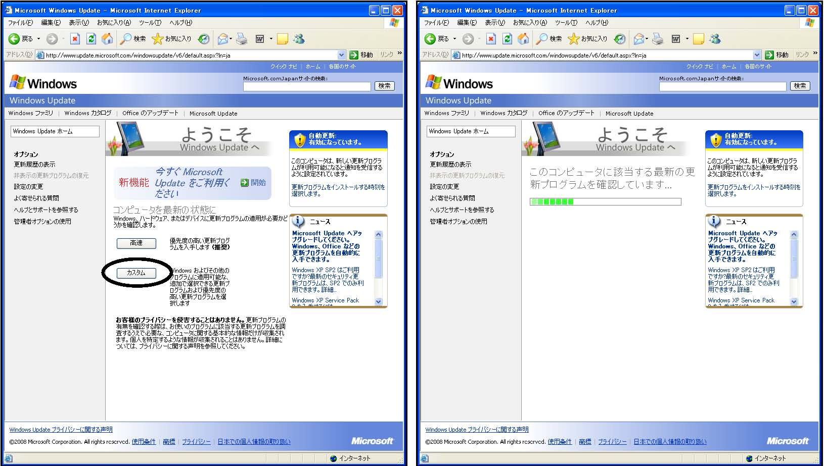This screenshot has height=466, width=824.
Task: Click Search (検索) in right window toolbar
Action: (550, 39)
